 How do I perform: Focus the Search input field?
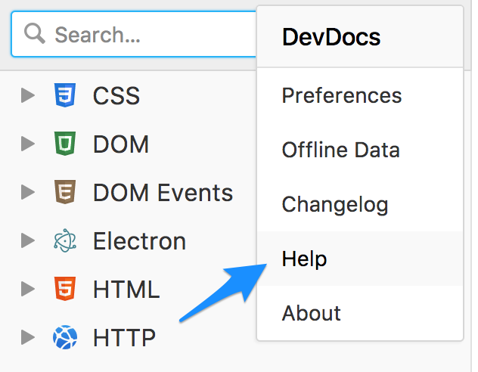(x=151, y=34)
